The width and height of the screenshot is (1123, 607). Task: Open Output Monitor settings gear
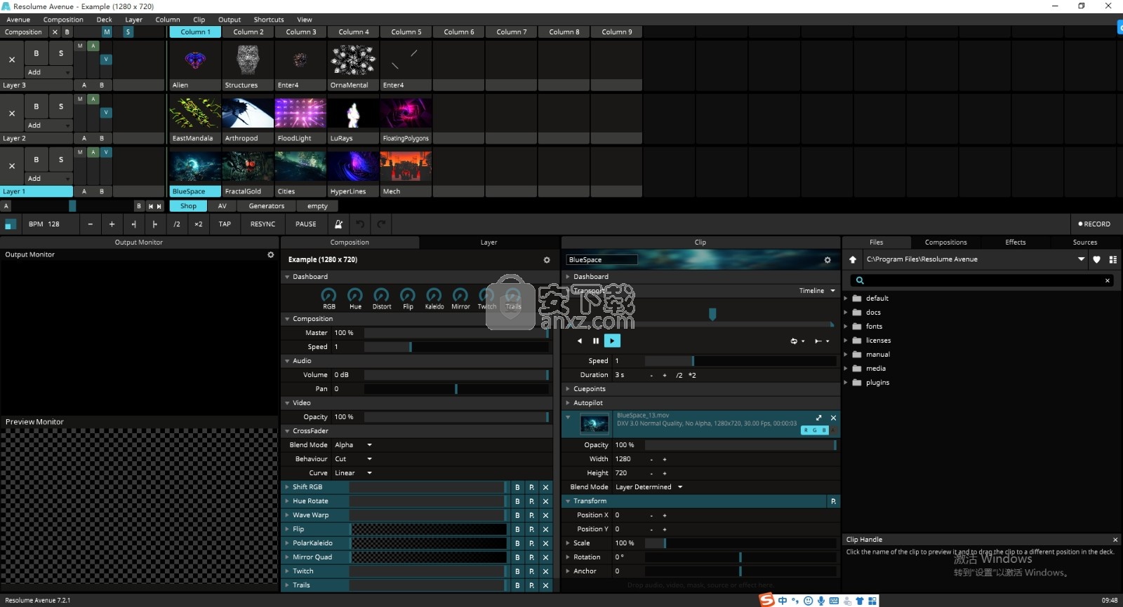tap(271, 254)
